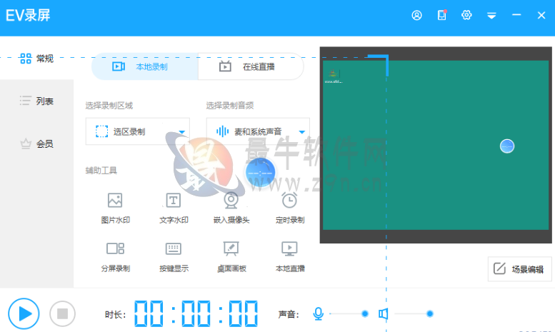Viewport: 555px width, 332px height.
Task: Click the 辅助工具 heading
Action: (x=101, y=171)
